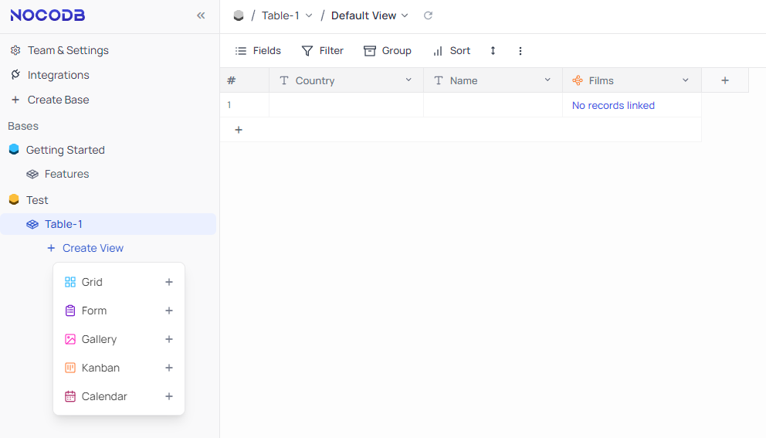Click the Name column header

pyautogui.click(x=493, y=80)
